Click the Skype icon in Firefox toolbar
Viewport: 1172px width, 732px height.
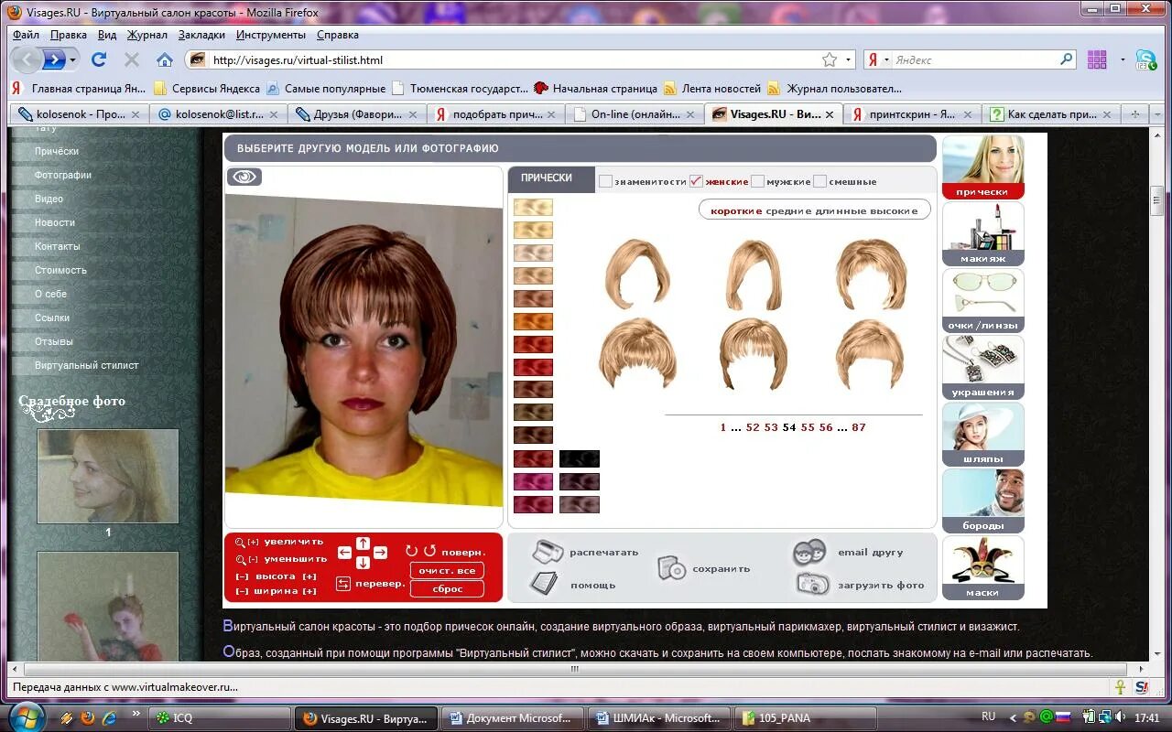(x=1145, y=59)
